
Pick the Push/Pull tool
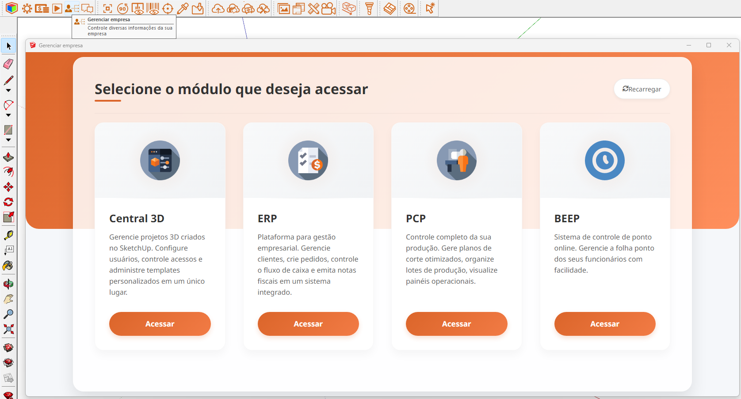(x=8, y=157)
